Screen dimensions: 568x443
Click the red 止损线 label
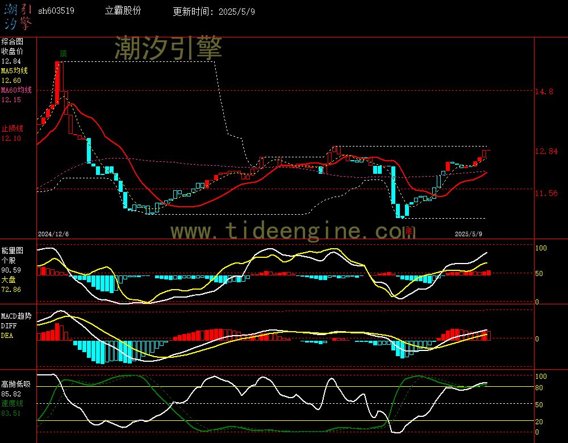pyautogui.click(x=12, y=128)
